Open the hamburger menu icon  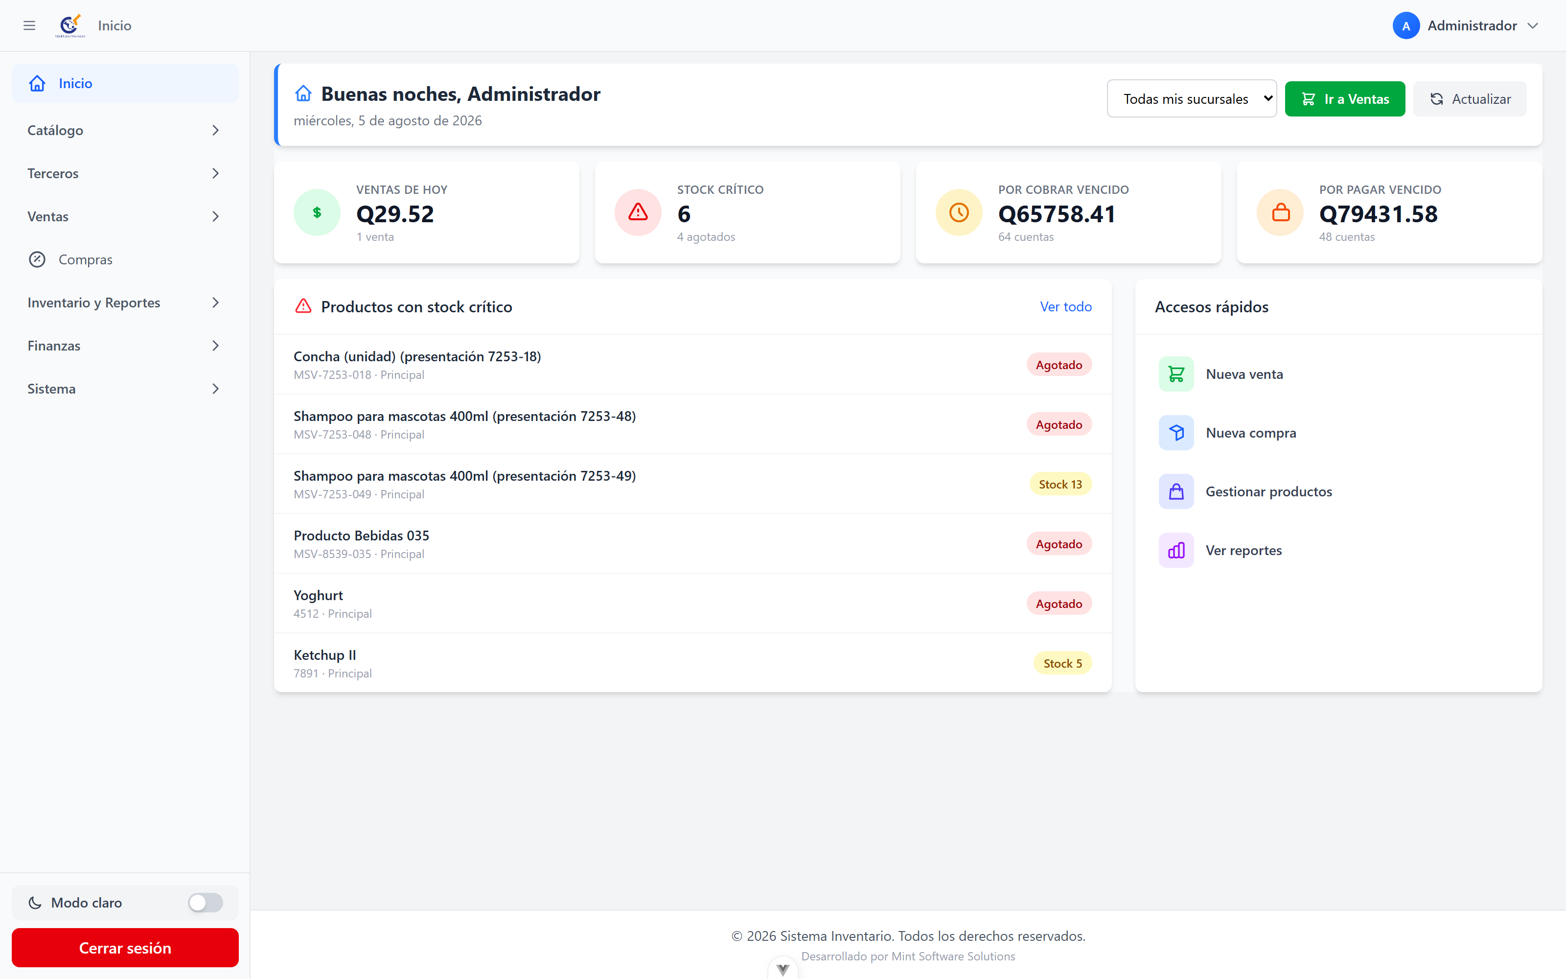(x=29, y=25)
